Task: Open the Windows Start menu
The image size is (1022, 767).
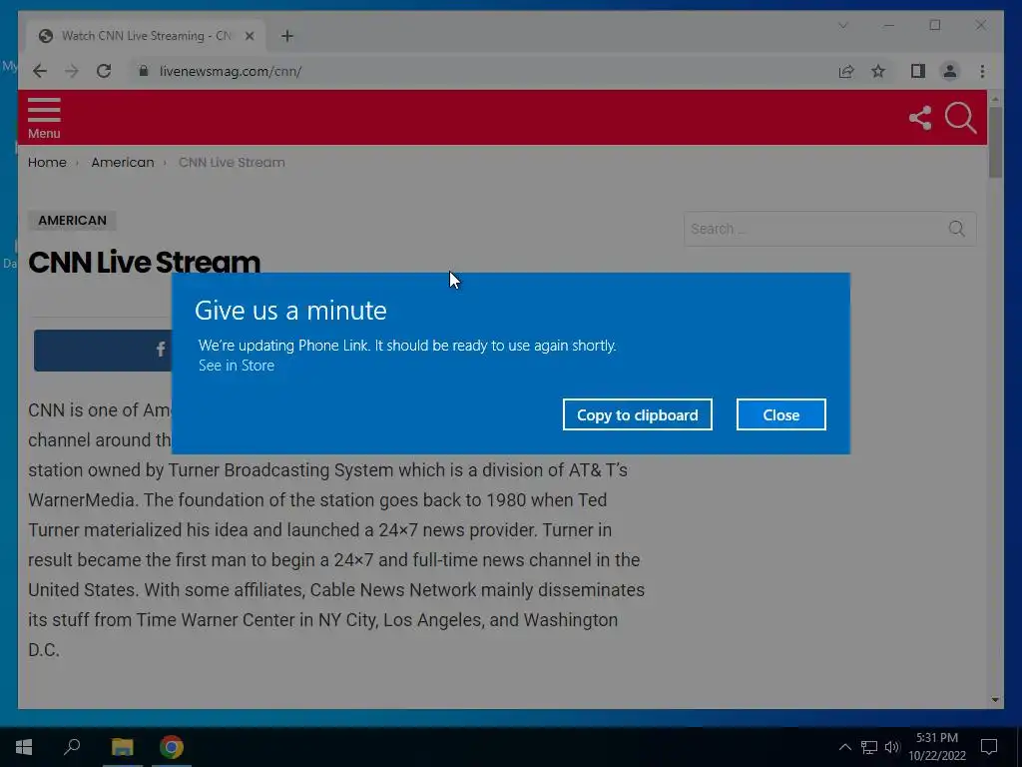Action: point(24,747)
